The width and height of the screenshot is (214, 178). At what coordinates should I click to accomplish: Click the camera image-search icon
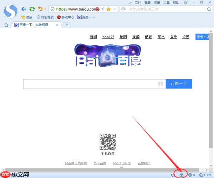click(160, 84)
